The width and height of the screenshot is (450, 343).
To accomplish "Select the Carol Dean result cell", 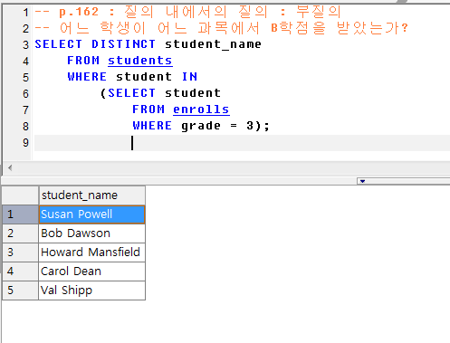I will click(92, 272).
